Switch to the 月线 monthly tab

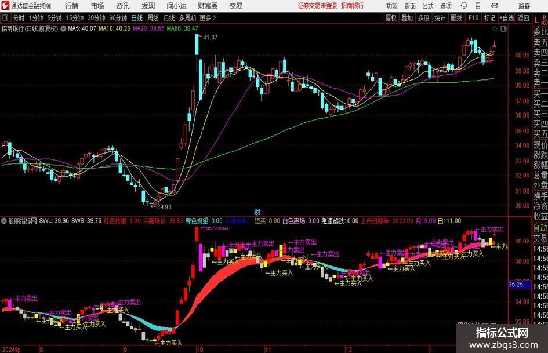click(x=169, y=18)
